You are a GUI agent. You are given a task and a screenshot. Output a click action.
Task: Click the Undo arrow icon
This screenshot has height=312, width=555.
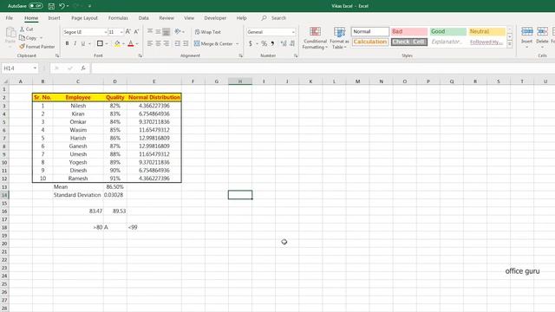coord(62,6)
